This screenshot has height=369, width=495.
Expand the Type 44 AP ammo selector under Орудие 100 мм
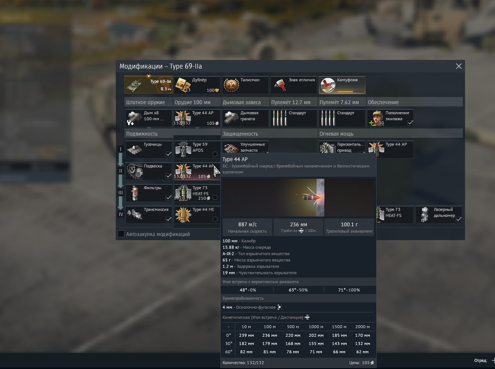(x=197, y=118)
